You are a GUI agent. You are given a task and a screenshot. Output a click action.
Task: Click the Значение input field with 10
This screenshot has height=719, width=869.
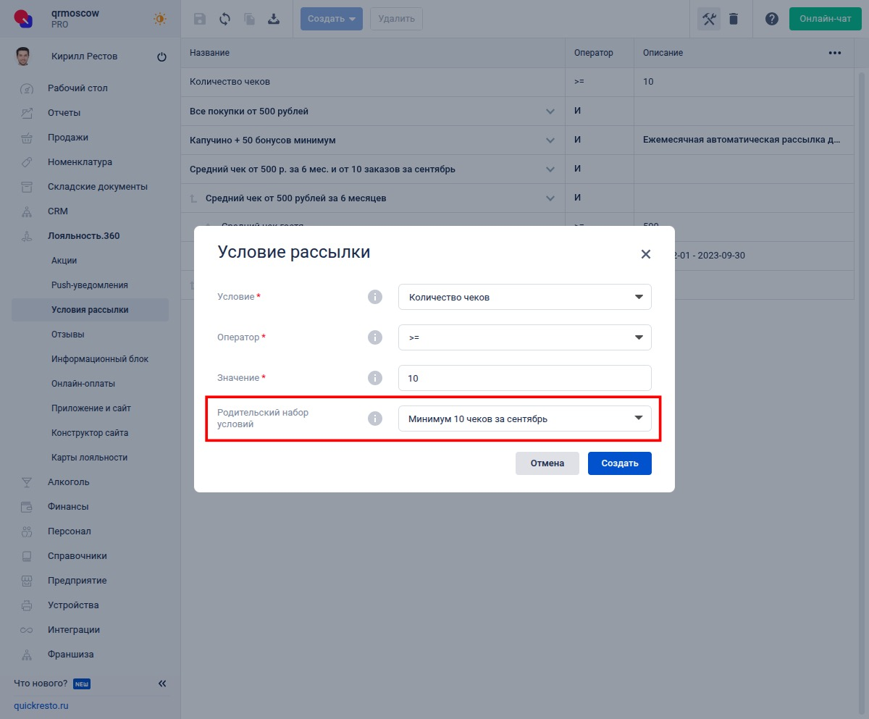point(525,378)
